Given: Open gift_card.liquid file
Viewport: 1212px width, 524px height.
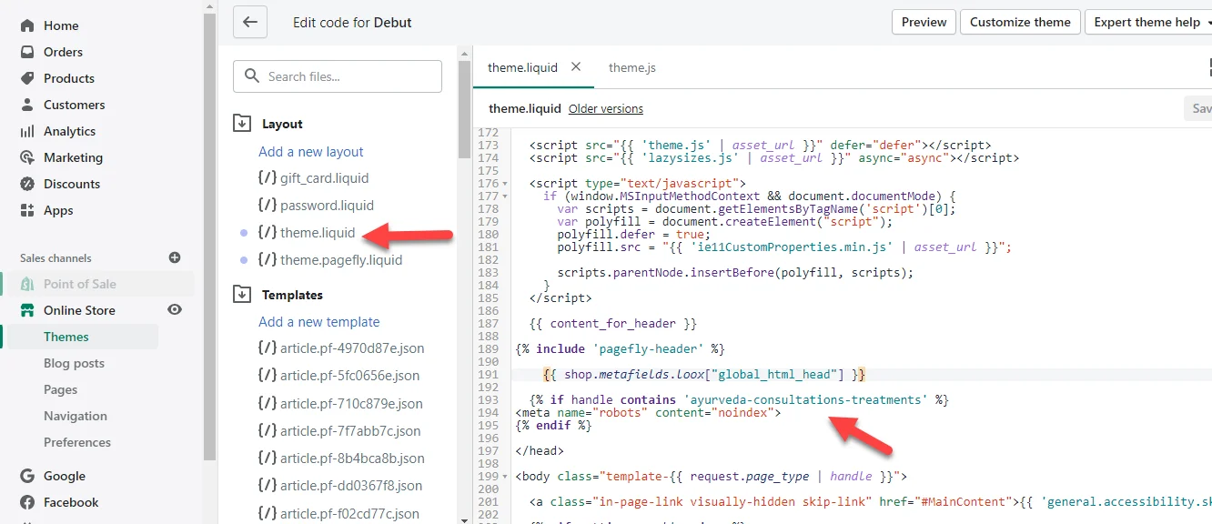Looking at the screenshot, I should coord(314,178).
